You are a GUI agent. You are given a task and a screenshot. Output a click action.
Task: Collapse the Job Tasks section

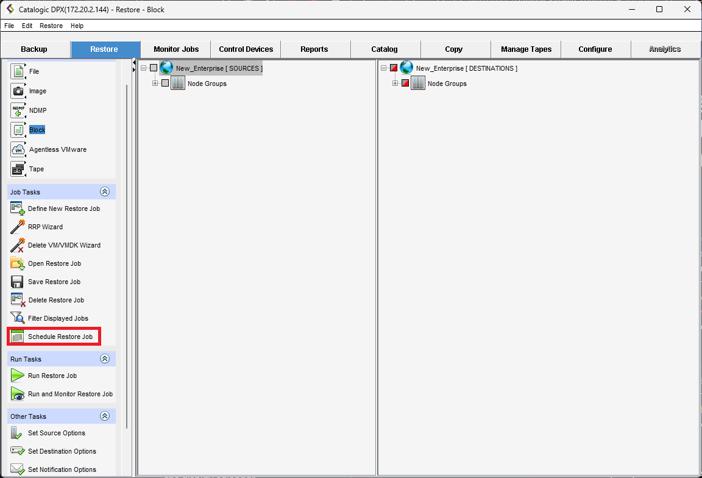(x=105, y=192)
